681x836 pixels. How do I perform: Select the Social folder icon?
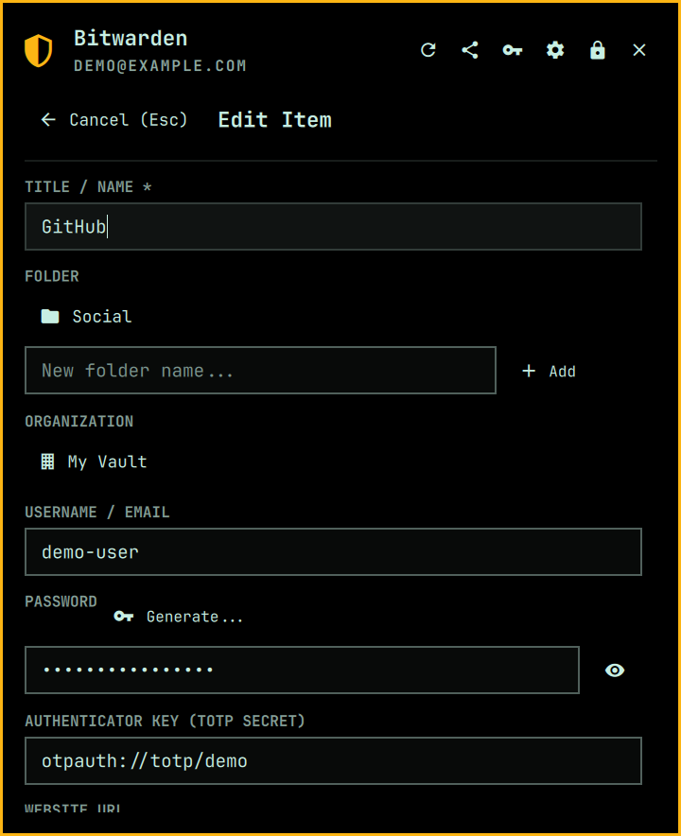click(x=50, y=317)
